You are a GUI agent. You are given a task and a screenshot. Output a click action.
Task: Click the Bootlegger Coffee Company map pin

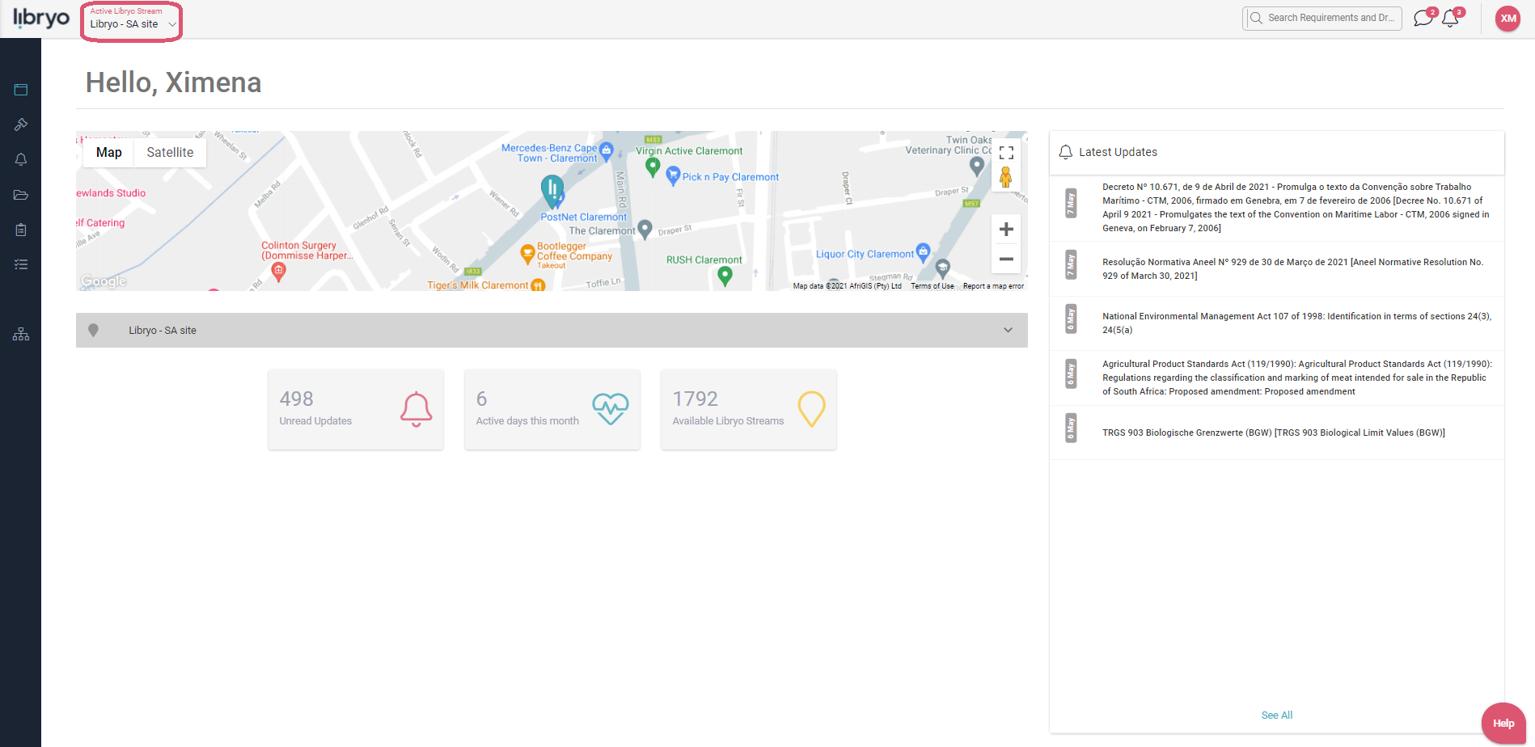tap(527, 255)
